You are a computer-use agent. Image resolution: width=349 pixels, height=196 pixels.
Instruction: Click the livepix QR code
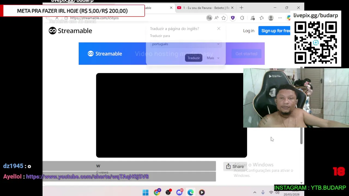coord(316,43)
